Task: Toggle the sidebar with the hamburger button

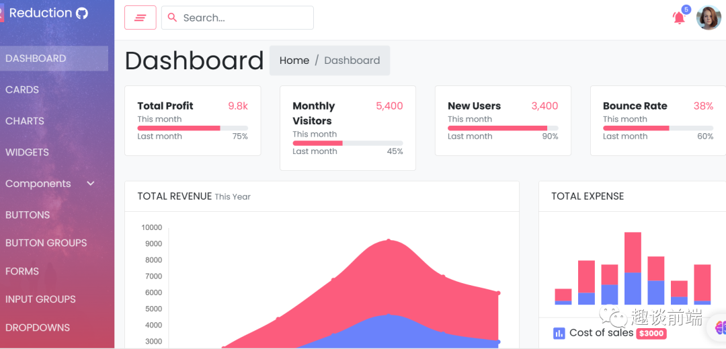Action: 140,17
